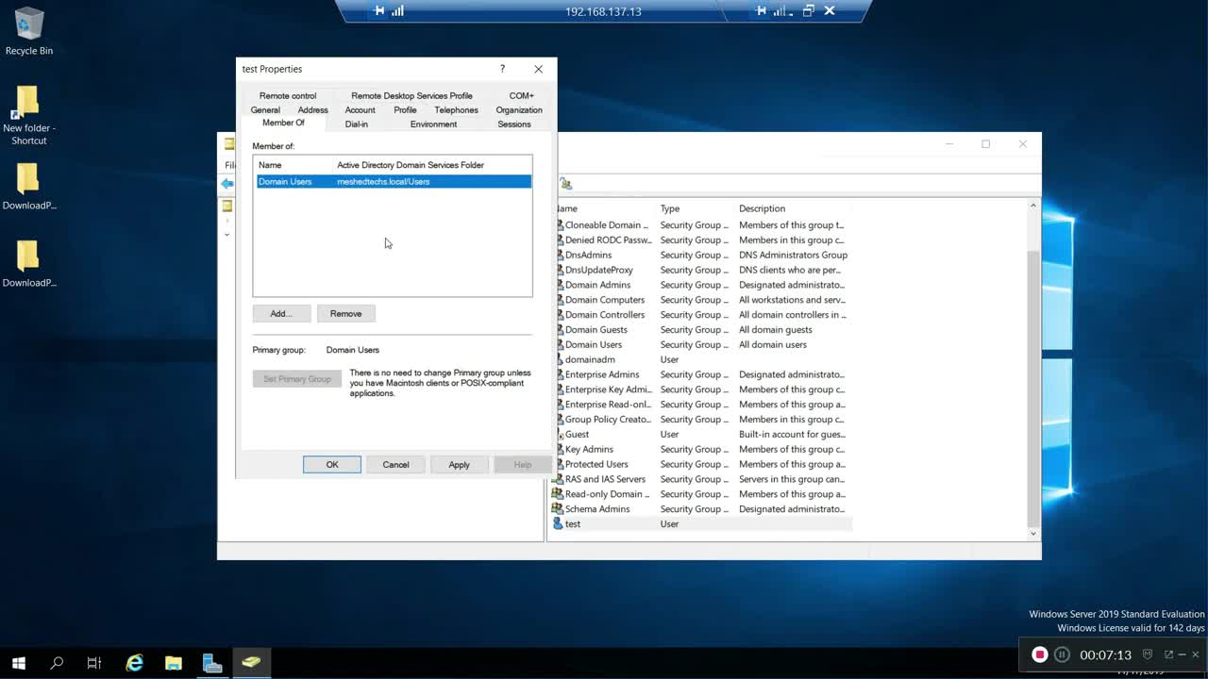This screenshot has height=679, width=1208.
Task: Open the Remote control tab
Action: [288, 95]
